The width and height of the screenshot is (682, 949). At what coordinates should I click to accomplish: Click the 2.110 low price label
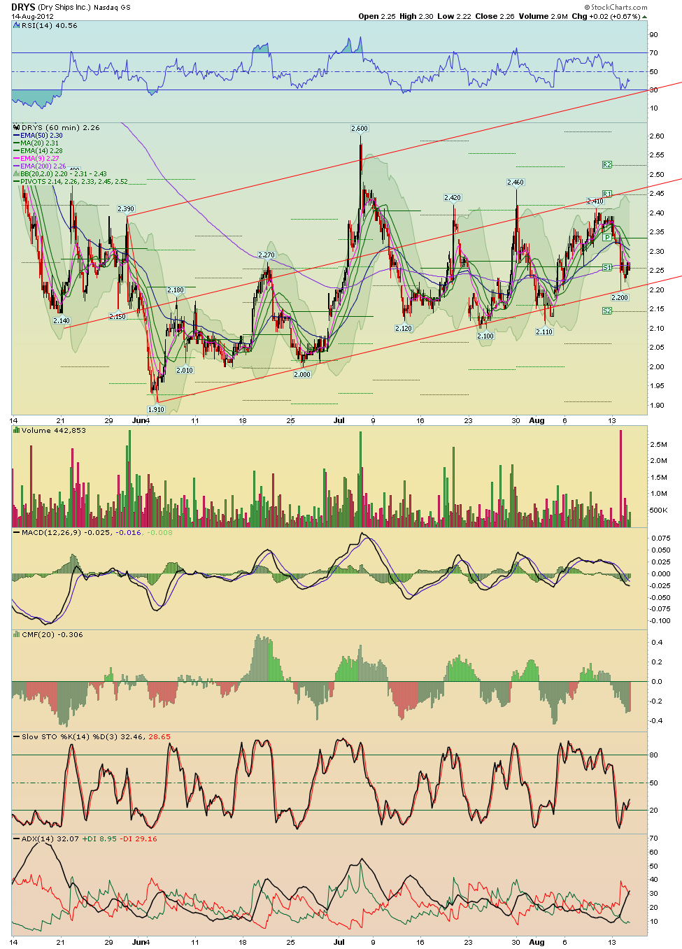pos(544,331)
